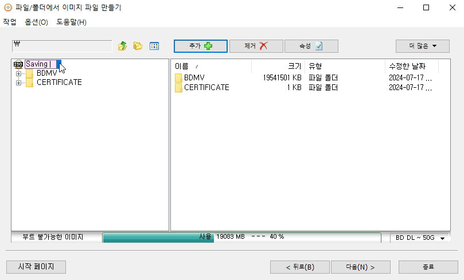Image resolution: width=464 pixels, height=280 pixels.
Task: Minimize the window
Action: [x=400, y=7]
